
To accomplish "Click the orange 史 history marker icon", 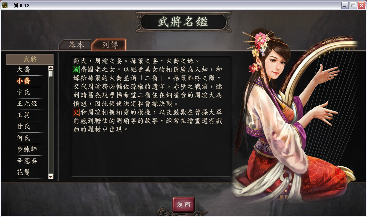I will [76, 112].
